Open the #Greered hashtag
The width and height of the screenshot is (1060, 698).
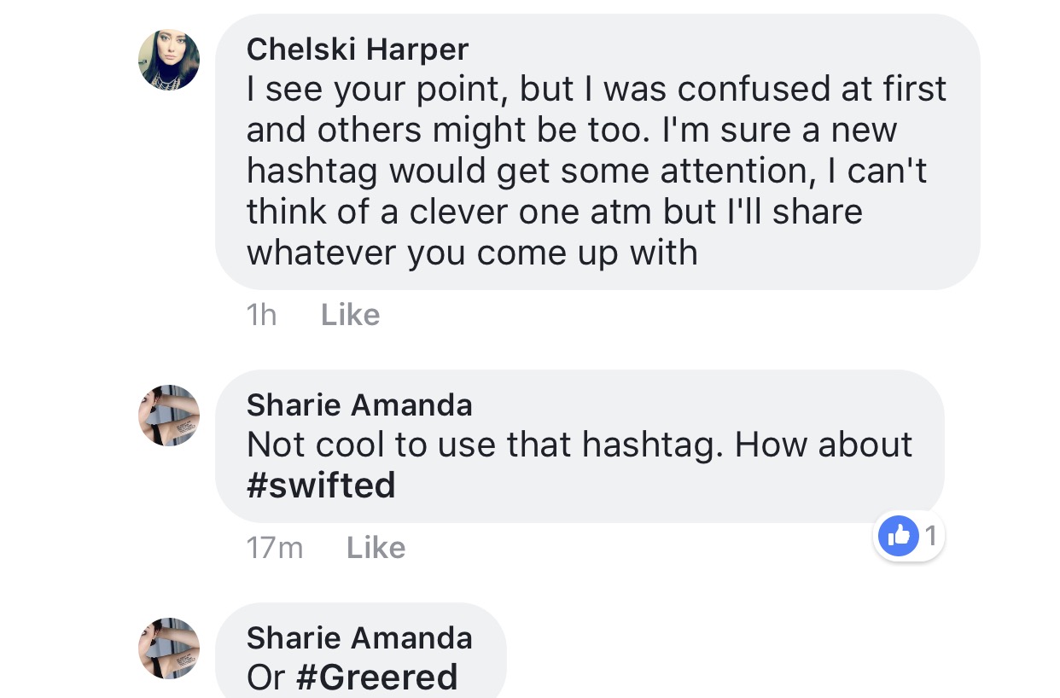click(x=376, y=677)
